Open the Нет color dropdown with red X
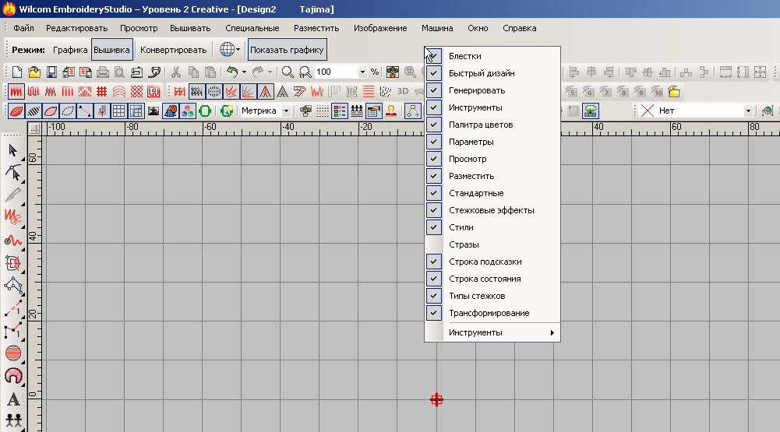This screenshot has width=780, height=432. 748,111
